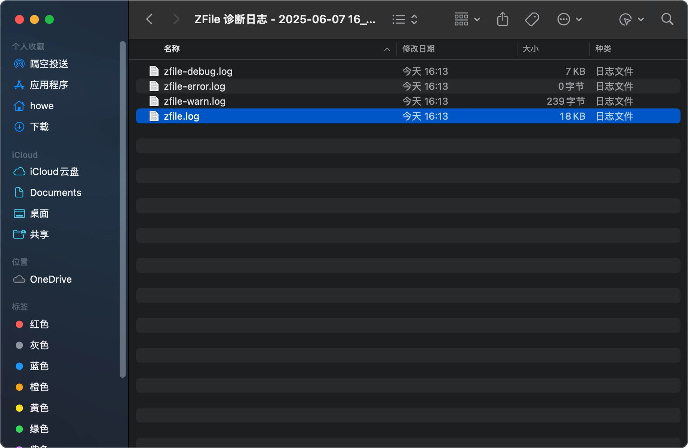
Task: Click the zfile.log document icon
Action: 154,116
